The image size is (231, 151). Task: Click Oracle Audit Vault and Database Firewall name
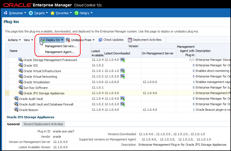pos(46,104)
